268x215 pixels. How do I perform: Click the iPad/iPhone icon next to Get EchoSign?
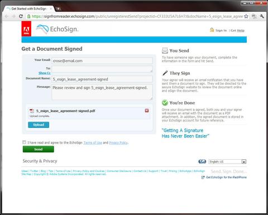point(203,177)
